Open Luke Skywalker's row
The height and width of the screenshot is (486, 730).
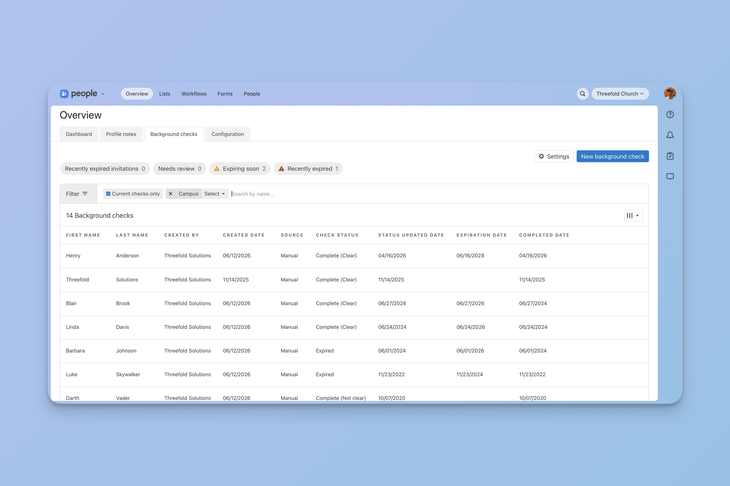pyautogui.click(x=354, y=374)
